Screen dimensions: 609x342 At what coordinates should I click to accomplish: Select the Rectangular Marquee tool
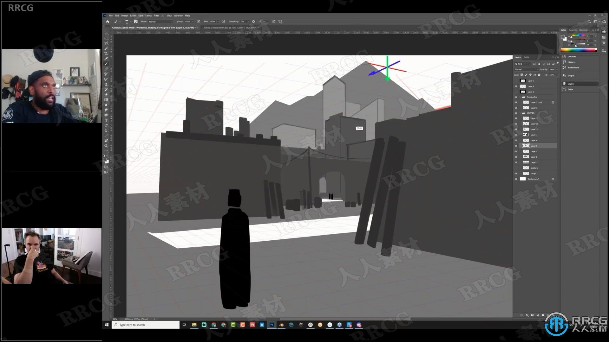tap(106, 38)
